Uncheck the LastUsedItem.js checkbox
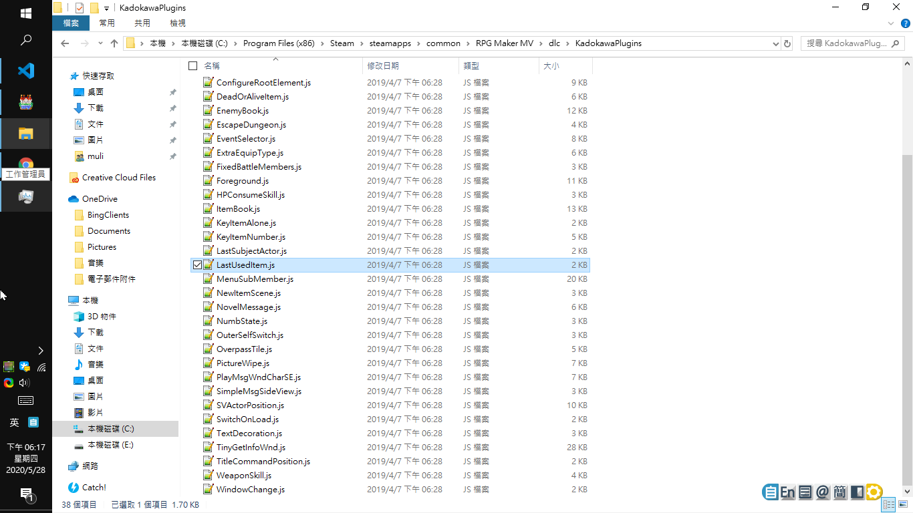The height and width of the screenshot is (513, 913). point(197,265)
